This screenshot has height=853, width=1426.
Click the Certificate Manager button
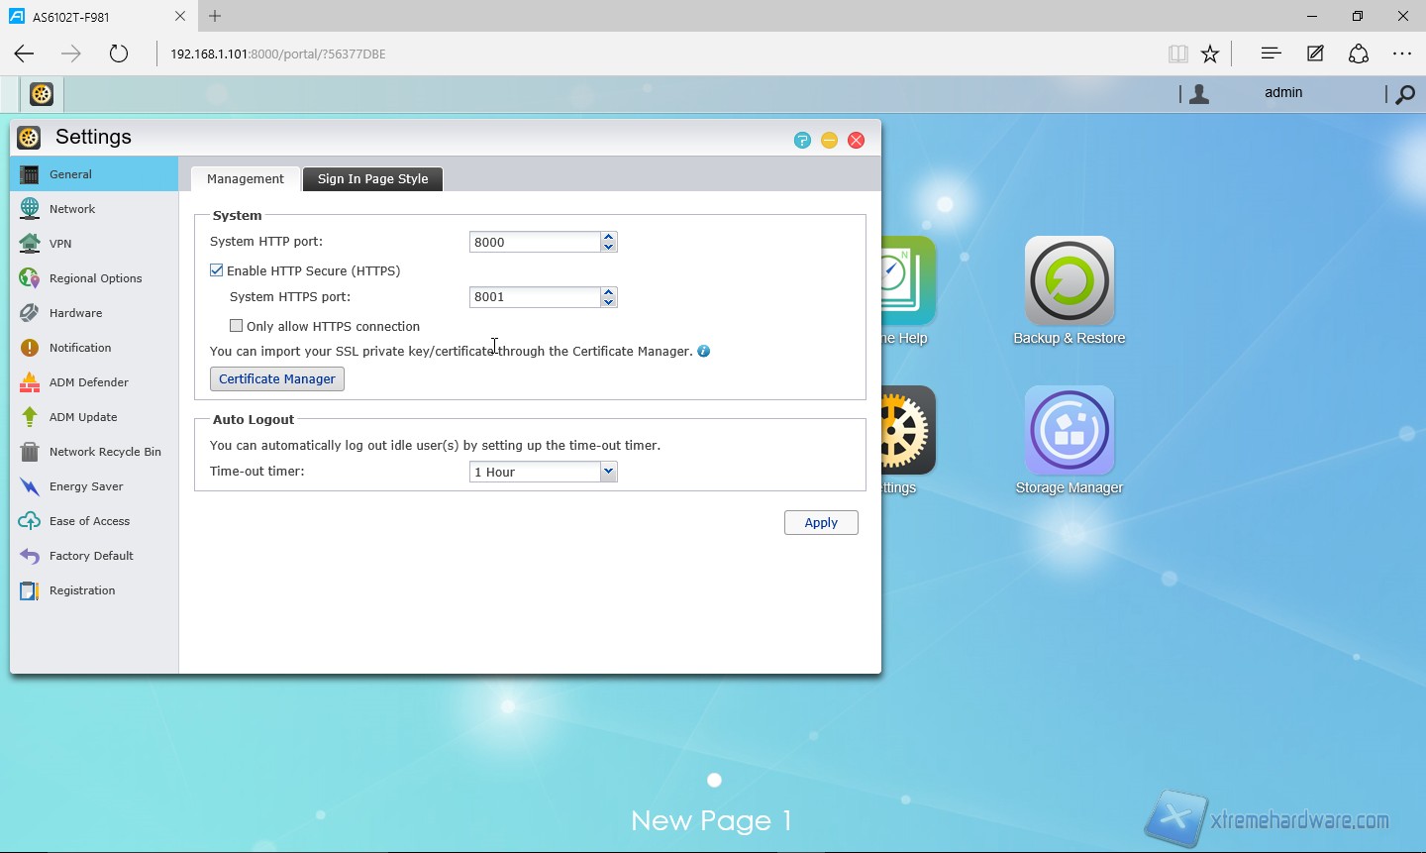pyautogui.click(x=276, y=379)
